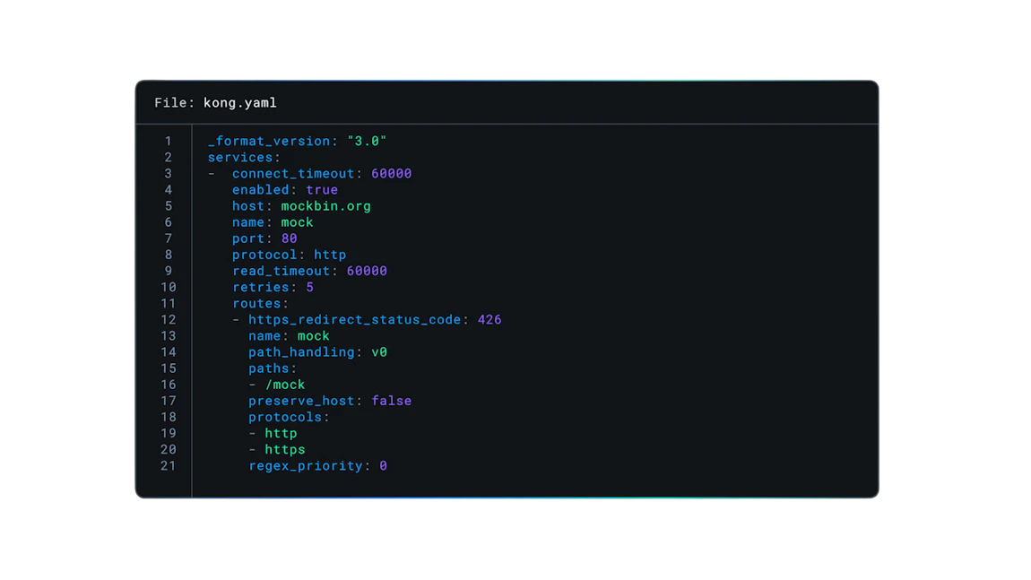Click the regex_priority value 0
This screenshot has width=1031, height=580.
(384, 465)
